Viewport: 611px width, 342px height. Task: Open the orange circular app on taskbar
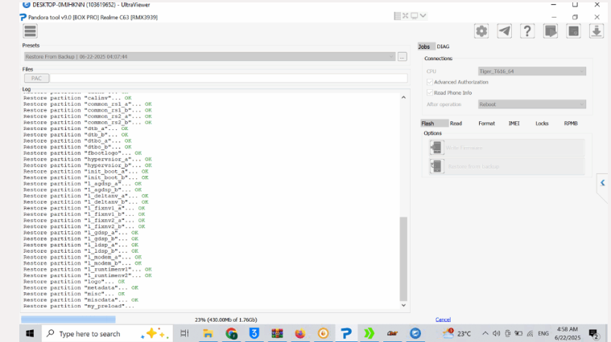click(323, 333)
